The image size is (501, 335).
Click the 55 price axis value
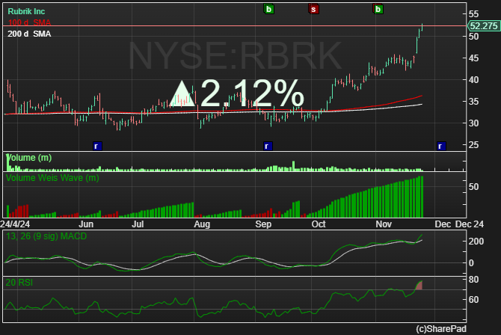473,14
